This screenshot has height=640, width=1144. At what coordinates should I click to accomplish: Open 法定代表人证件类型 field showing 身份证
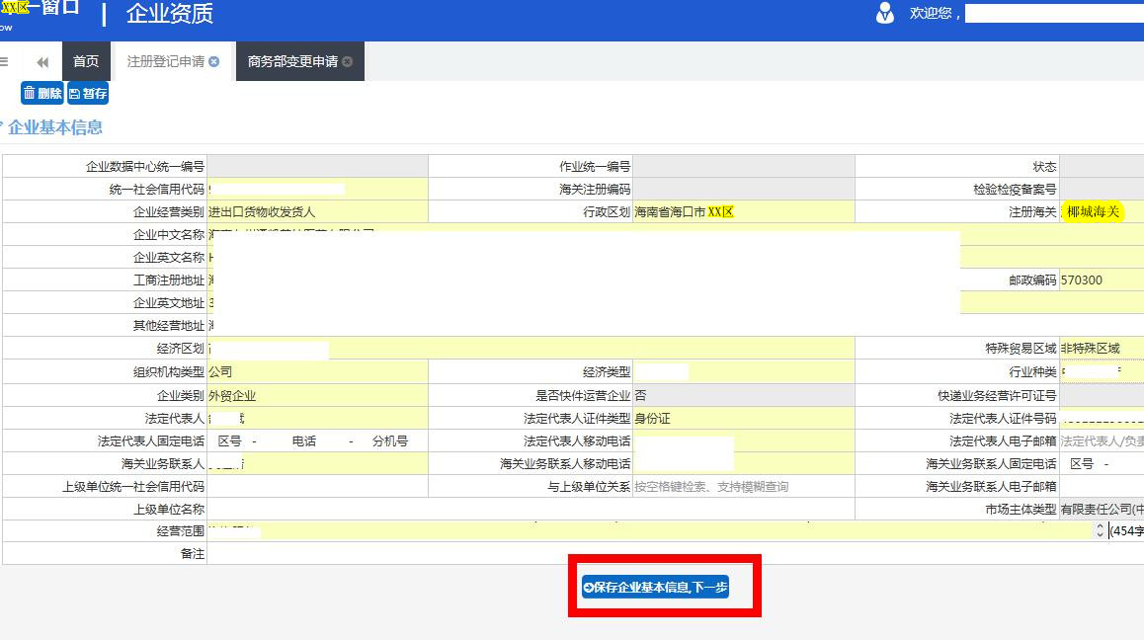pyautogui.click(x=743, y=418)
